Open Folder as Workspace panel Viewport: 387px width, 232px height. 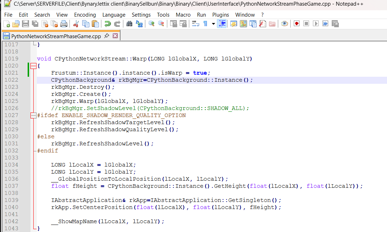272,24
